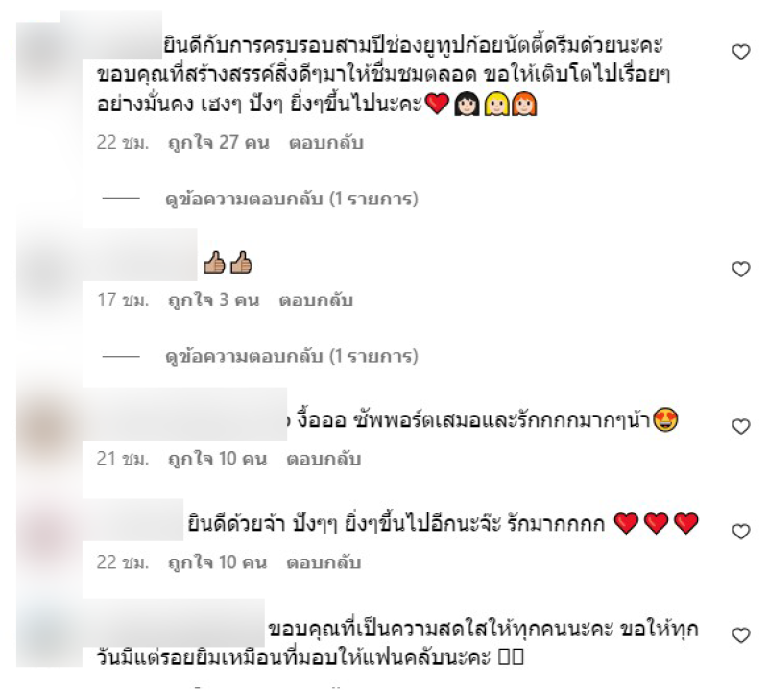Open likes list on the three-hearts comment
Screen dimensions: 768x691
click(218, 562)
